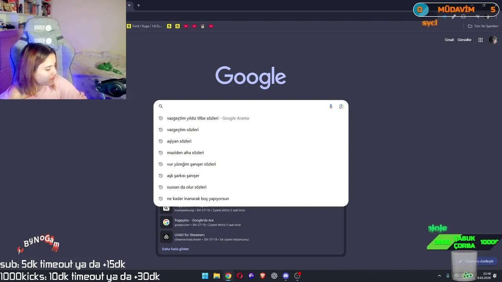Viewport: 502px width, 282px height.
Task: Switch to Google Chrome on the taskbar
Action: (x=228, y=276)
